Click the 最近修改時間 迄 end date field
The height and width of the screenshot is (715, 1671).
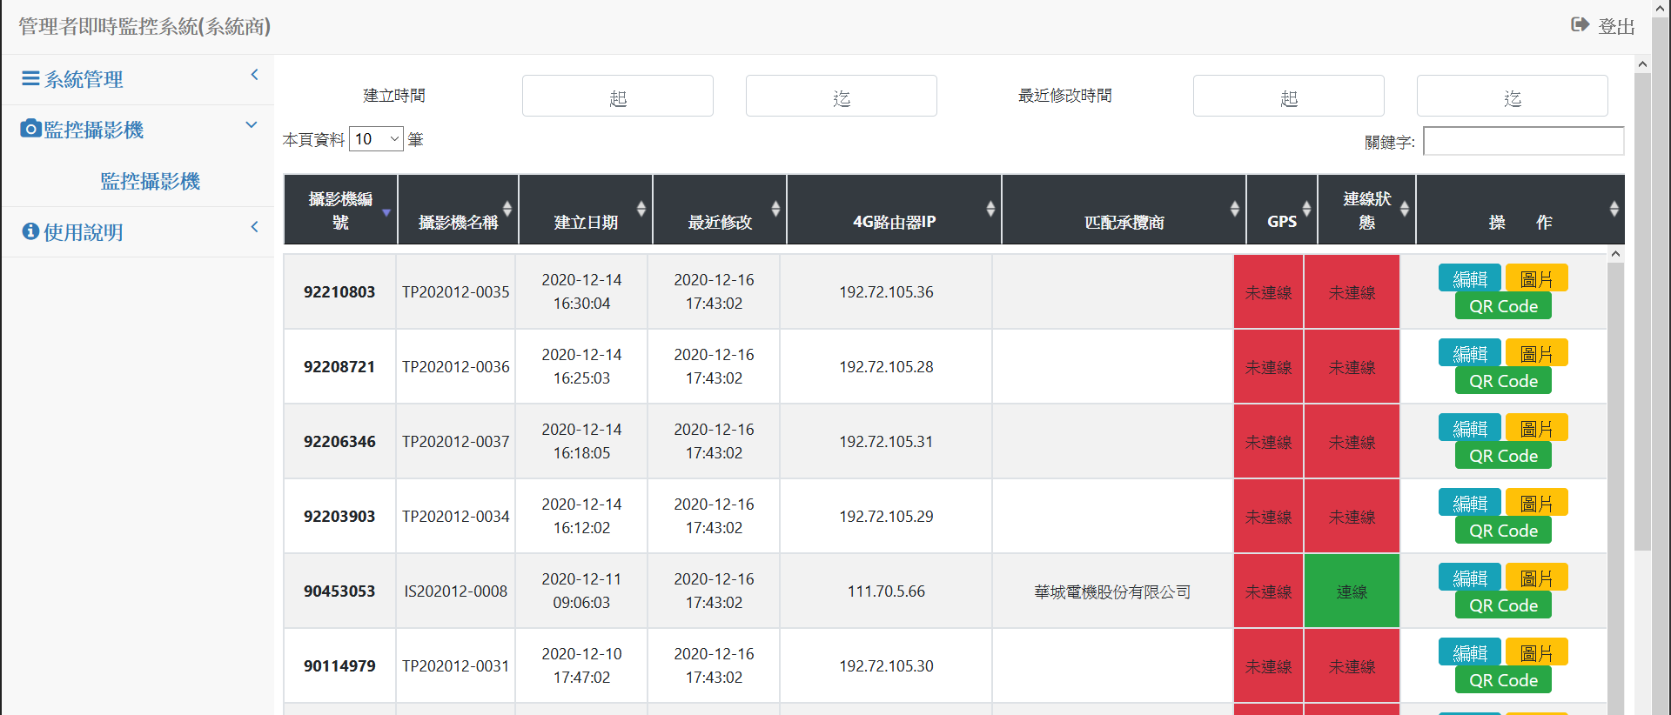1513,96
